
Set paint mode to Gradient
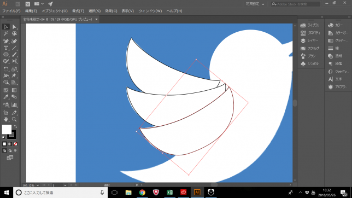pyautogui.click(x=10, y=144)
